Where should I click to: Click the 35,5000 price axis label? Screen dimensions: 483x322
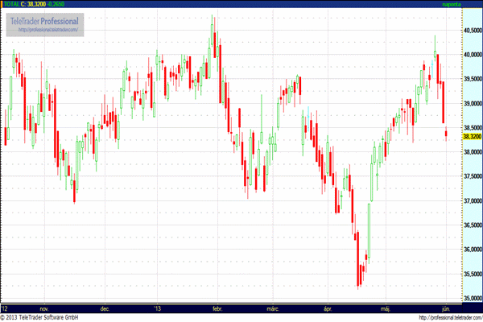pyautogui.click(x=472, y=273)
